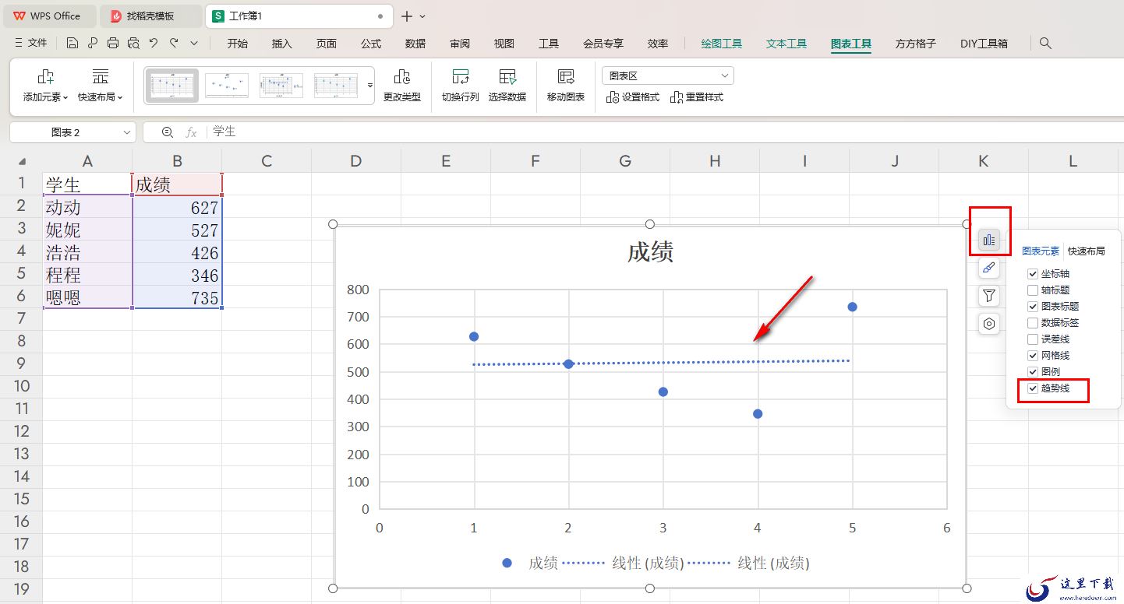Expand the chart styles gallery
1124x604 pixels.
tap(370, 86)
